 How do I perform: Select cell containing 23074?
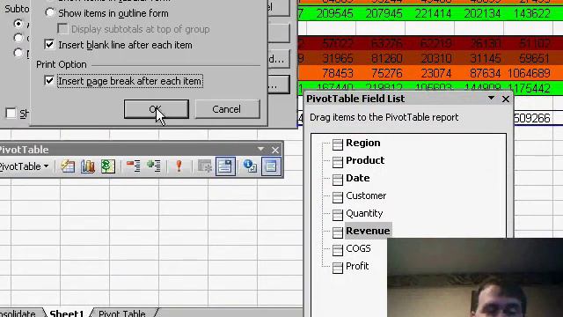tap(430, 73)
